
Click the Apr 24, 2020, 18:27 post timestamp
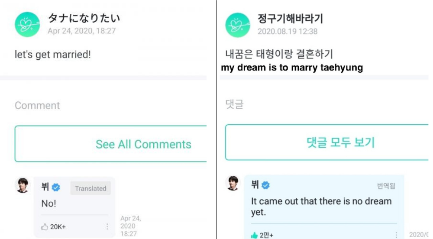[x=81, y=31]
